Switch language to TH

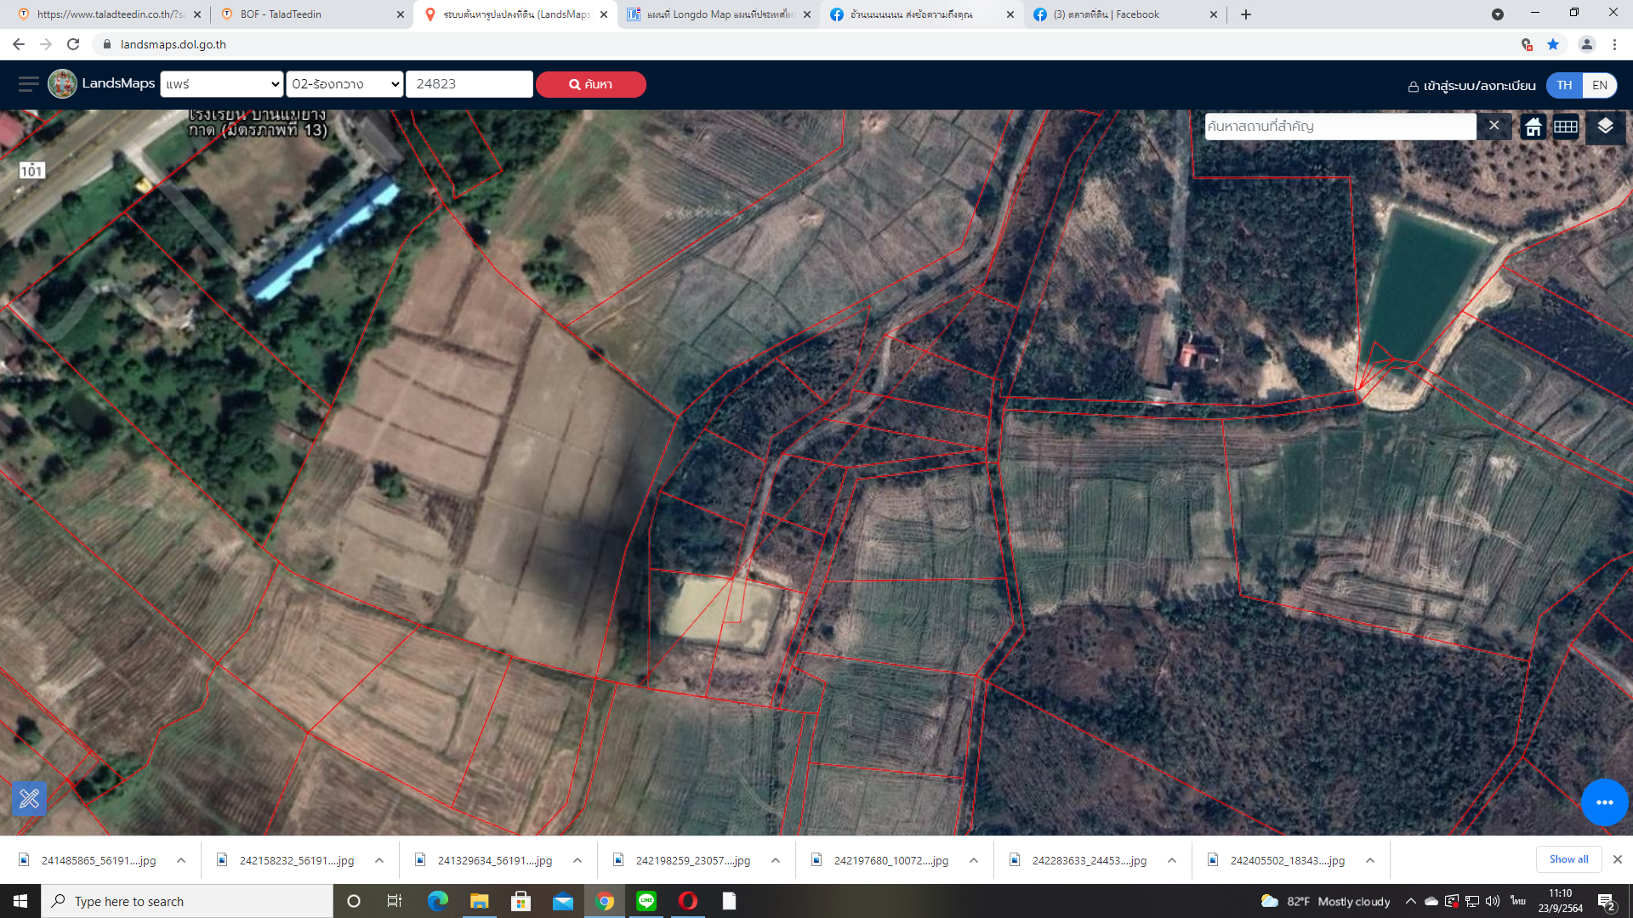(x=1564, y=85)
